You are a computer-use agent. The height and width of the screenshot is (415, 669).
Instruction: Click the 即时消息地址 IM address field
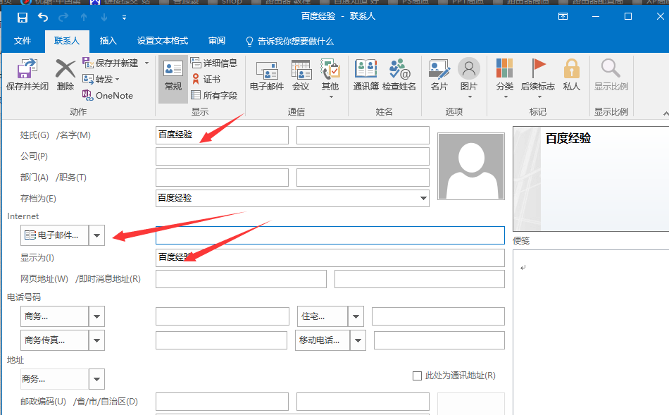pos(420,279)
